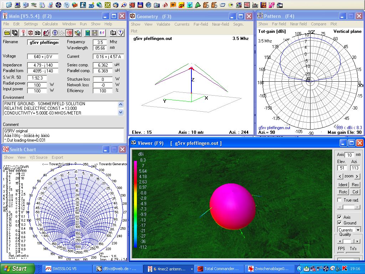
Task: Open the 4nec2 taskbar group dropdown arrow
Action: tap(192, 269)
